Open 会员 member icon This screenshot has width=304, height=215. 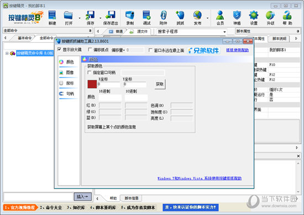coord(220,18)
